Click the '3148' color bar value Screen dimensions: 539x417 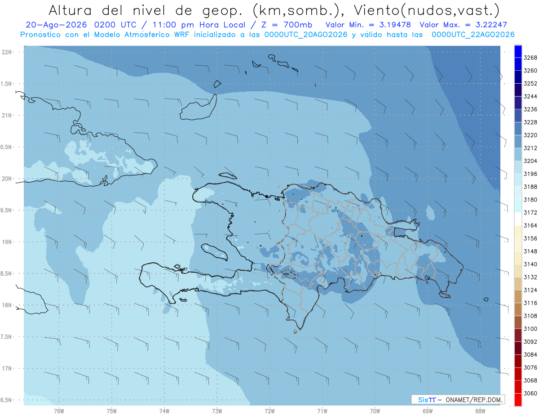click(530, 251)
